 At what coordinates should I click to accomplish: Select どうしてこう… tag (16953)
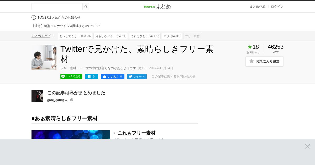pyautogui.click(x=75, y=36)
